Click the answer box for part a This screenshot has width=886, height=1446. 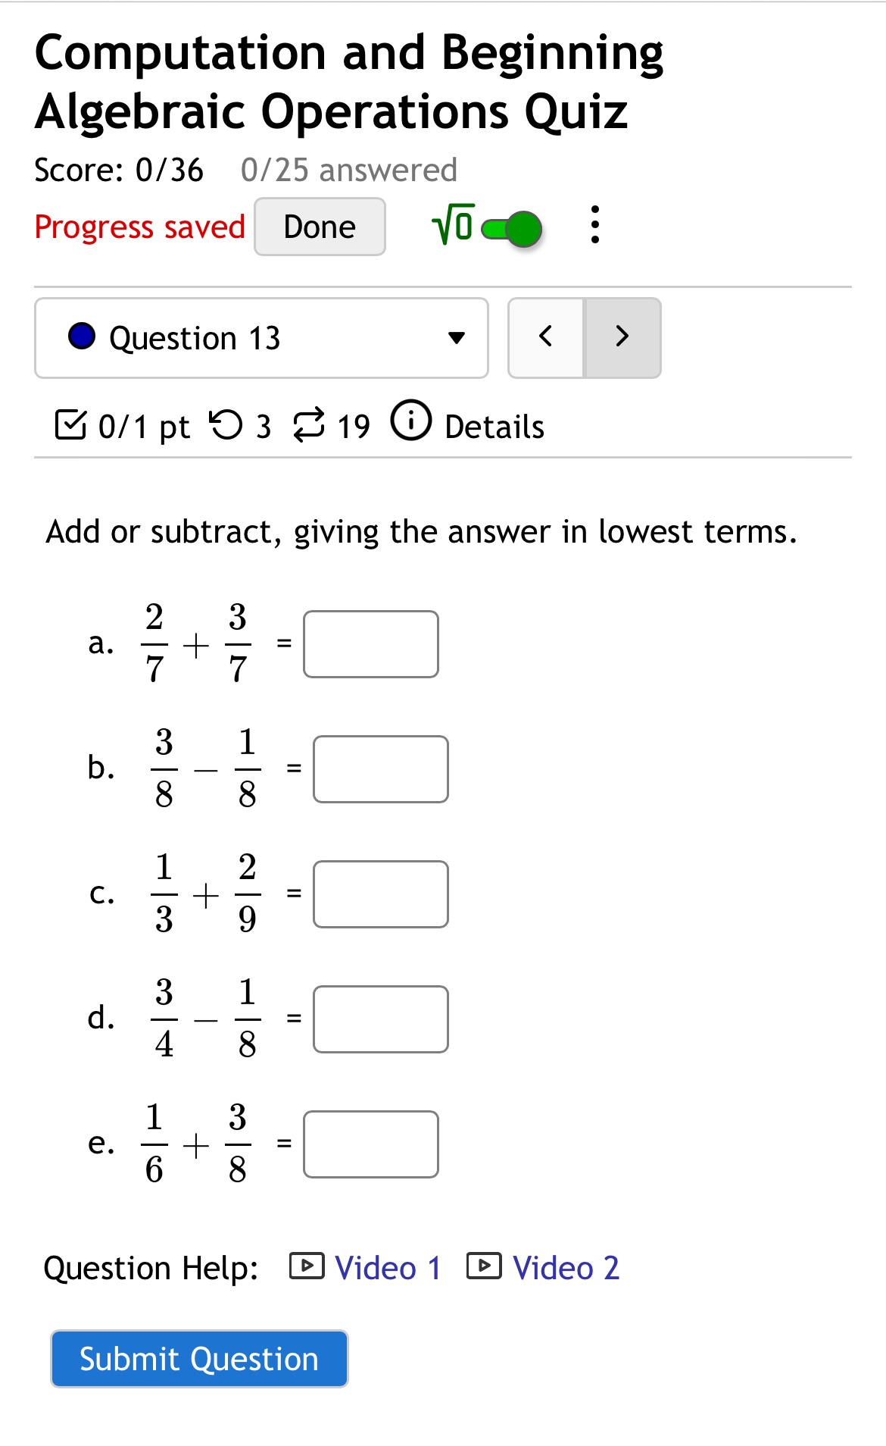click(x=370, y=643)
